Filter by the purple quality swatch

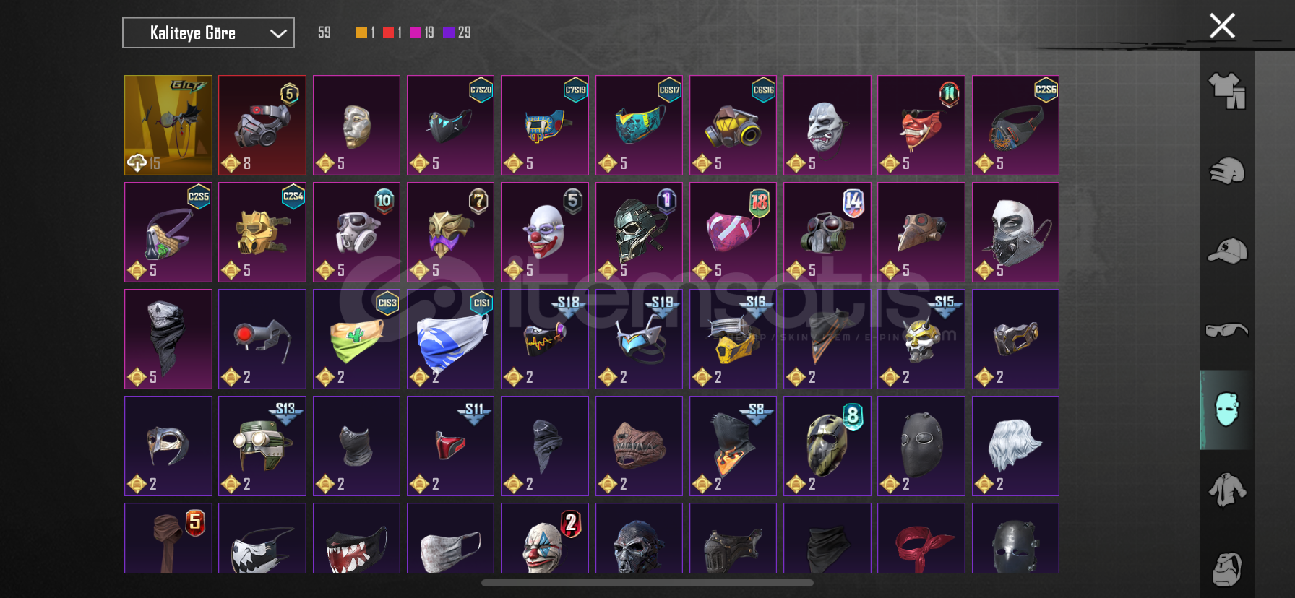pos(449,32)
